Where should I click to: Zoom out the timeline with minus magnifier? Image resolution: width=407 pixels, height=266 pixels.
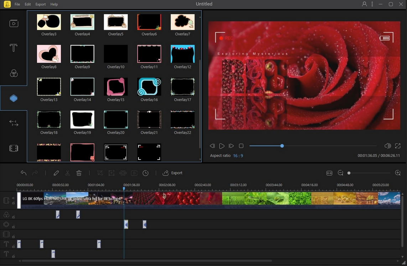(340, 173)
